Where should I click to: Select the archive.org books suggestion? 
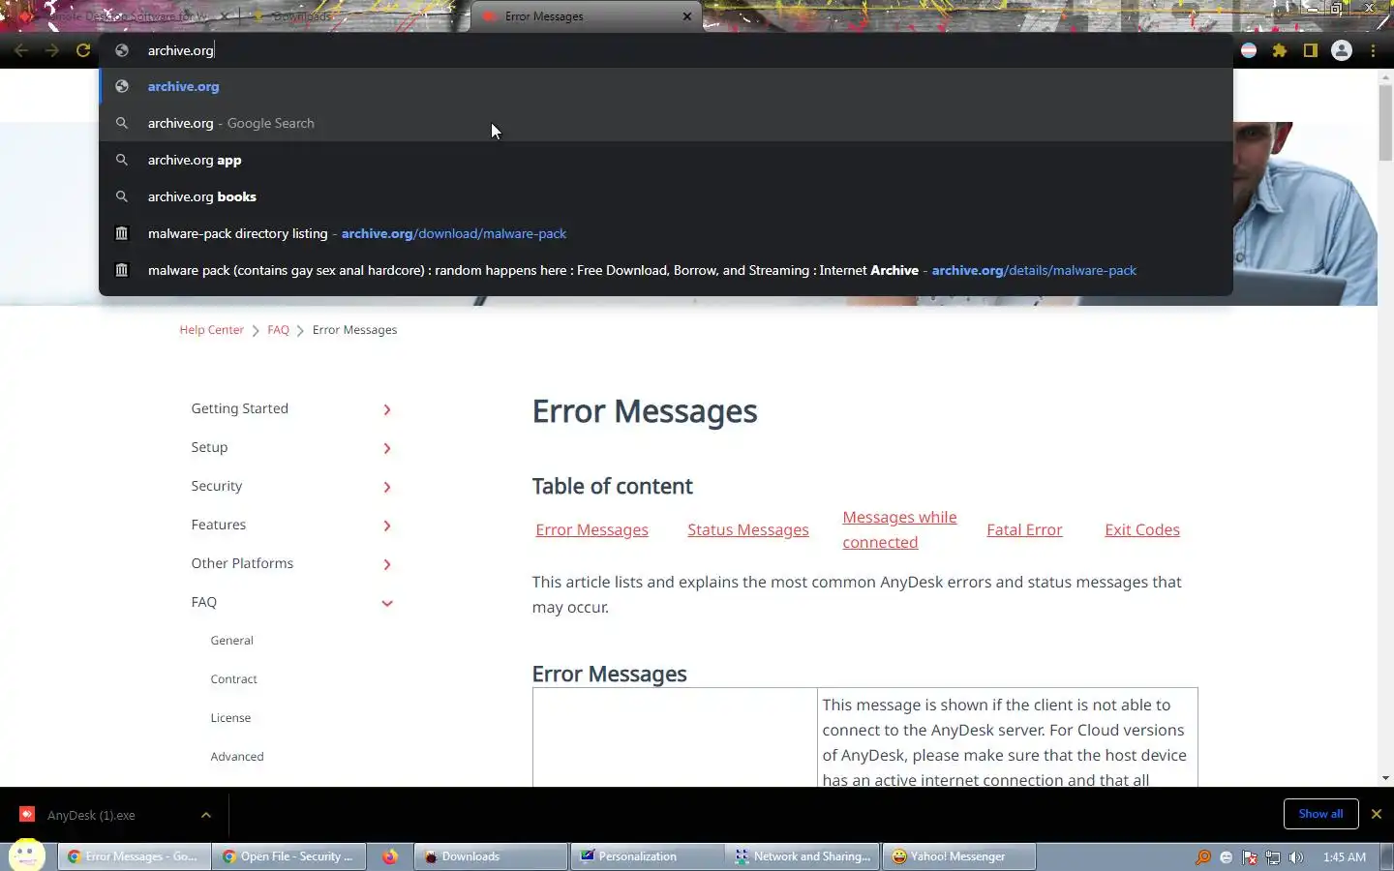click(x=666, y=196)
